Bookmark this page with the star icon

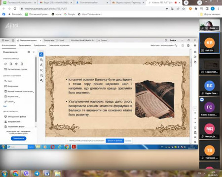pyautogui.click(x=184, y=9)
